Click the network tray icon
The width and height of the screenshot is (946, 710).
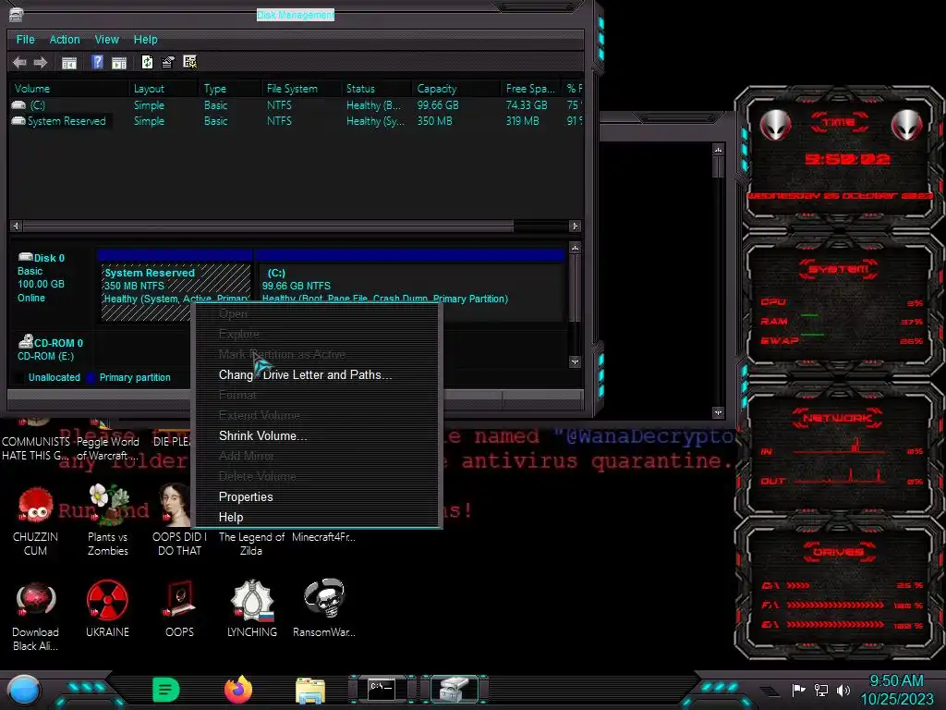pyautogui.click(x=821, y=690)
